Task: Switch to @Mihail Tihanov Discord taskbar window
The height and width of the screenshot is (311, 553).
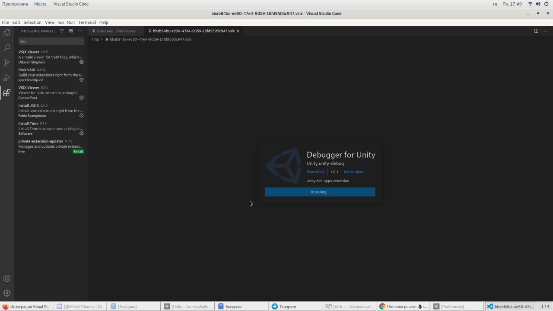Action: 81,307
